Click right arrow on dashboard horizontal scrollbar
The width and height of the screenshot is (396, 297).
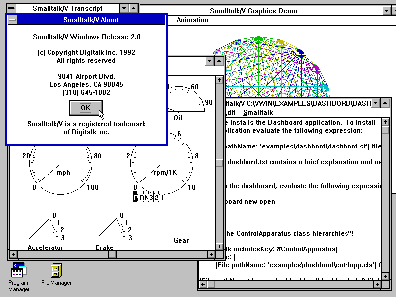click(x=211, y=254)
